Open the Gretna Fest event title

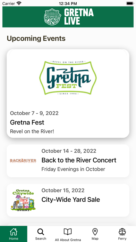click(x=27, y=122)
